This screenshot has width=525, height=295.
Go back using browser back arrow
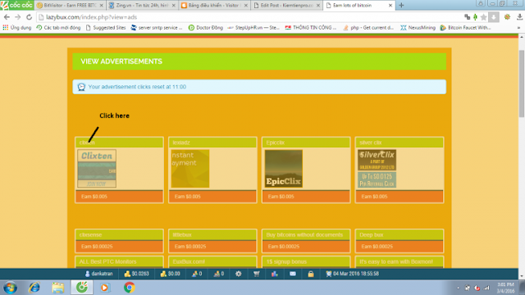(7, 17)
